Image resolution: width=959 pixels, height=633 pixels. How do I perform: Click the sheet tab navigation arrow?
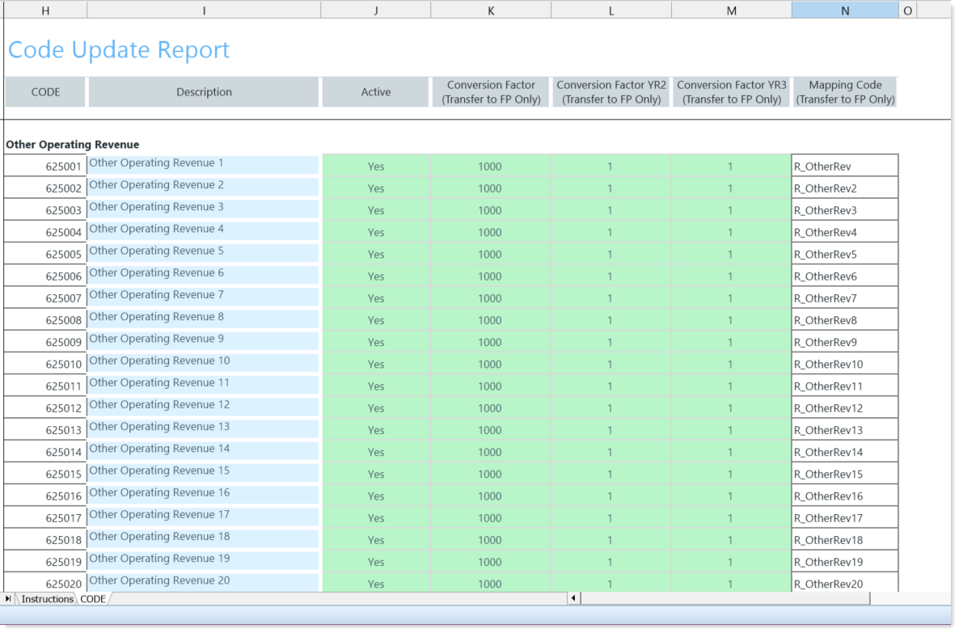click(9, 599)
